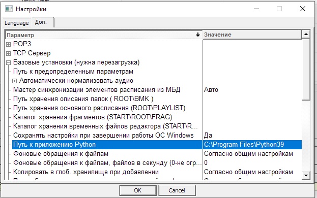The image size is (317, 198).
Task: Expand the POP3 tree node
Action: coord(8,44)
